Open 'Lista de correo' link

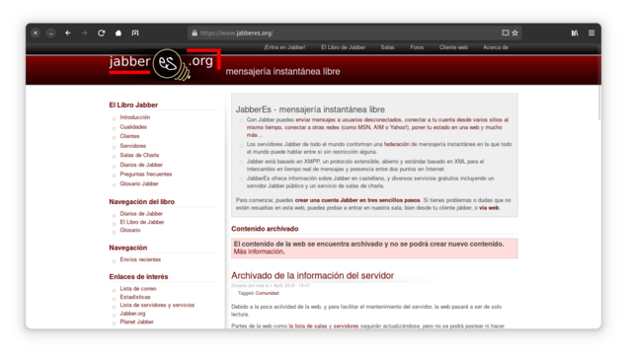(138, 288)
